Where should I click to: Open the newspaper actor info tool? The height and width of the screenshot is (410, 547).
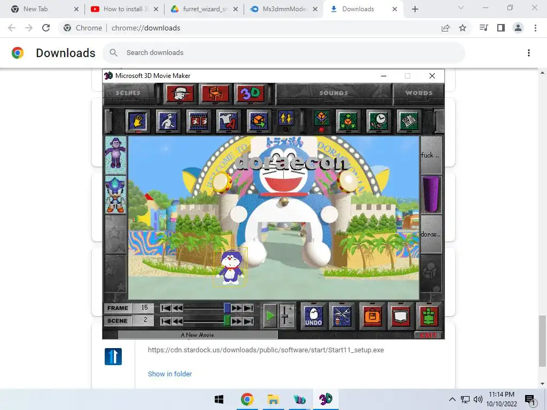409,121
